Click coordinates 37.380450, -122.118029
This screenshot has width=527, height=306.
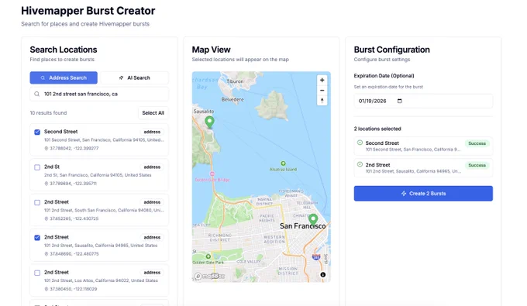74,289
